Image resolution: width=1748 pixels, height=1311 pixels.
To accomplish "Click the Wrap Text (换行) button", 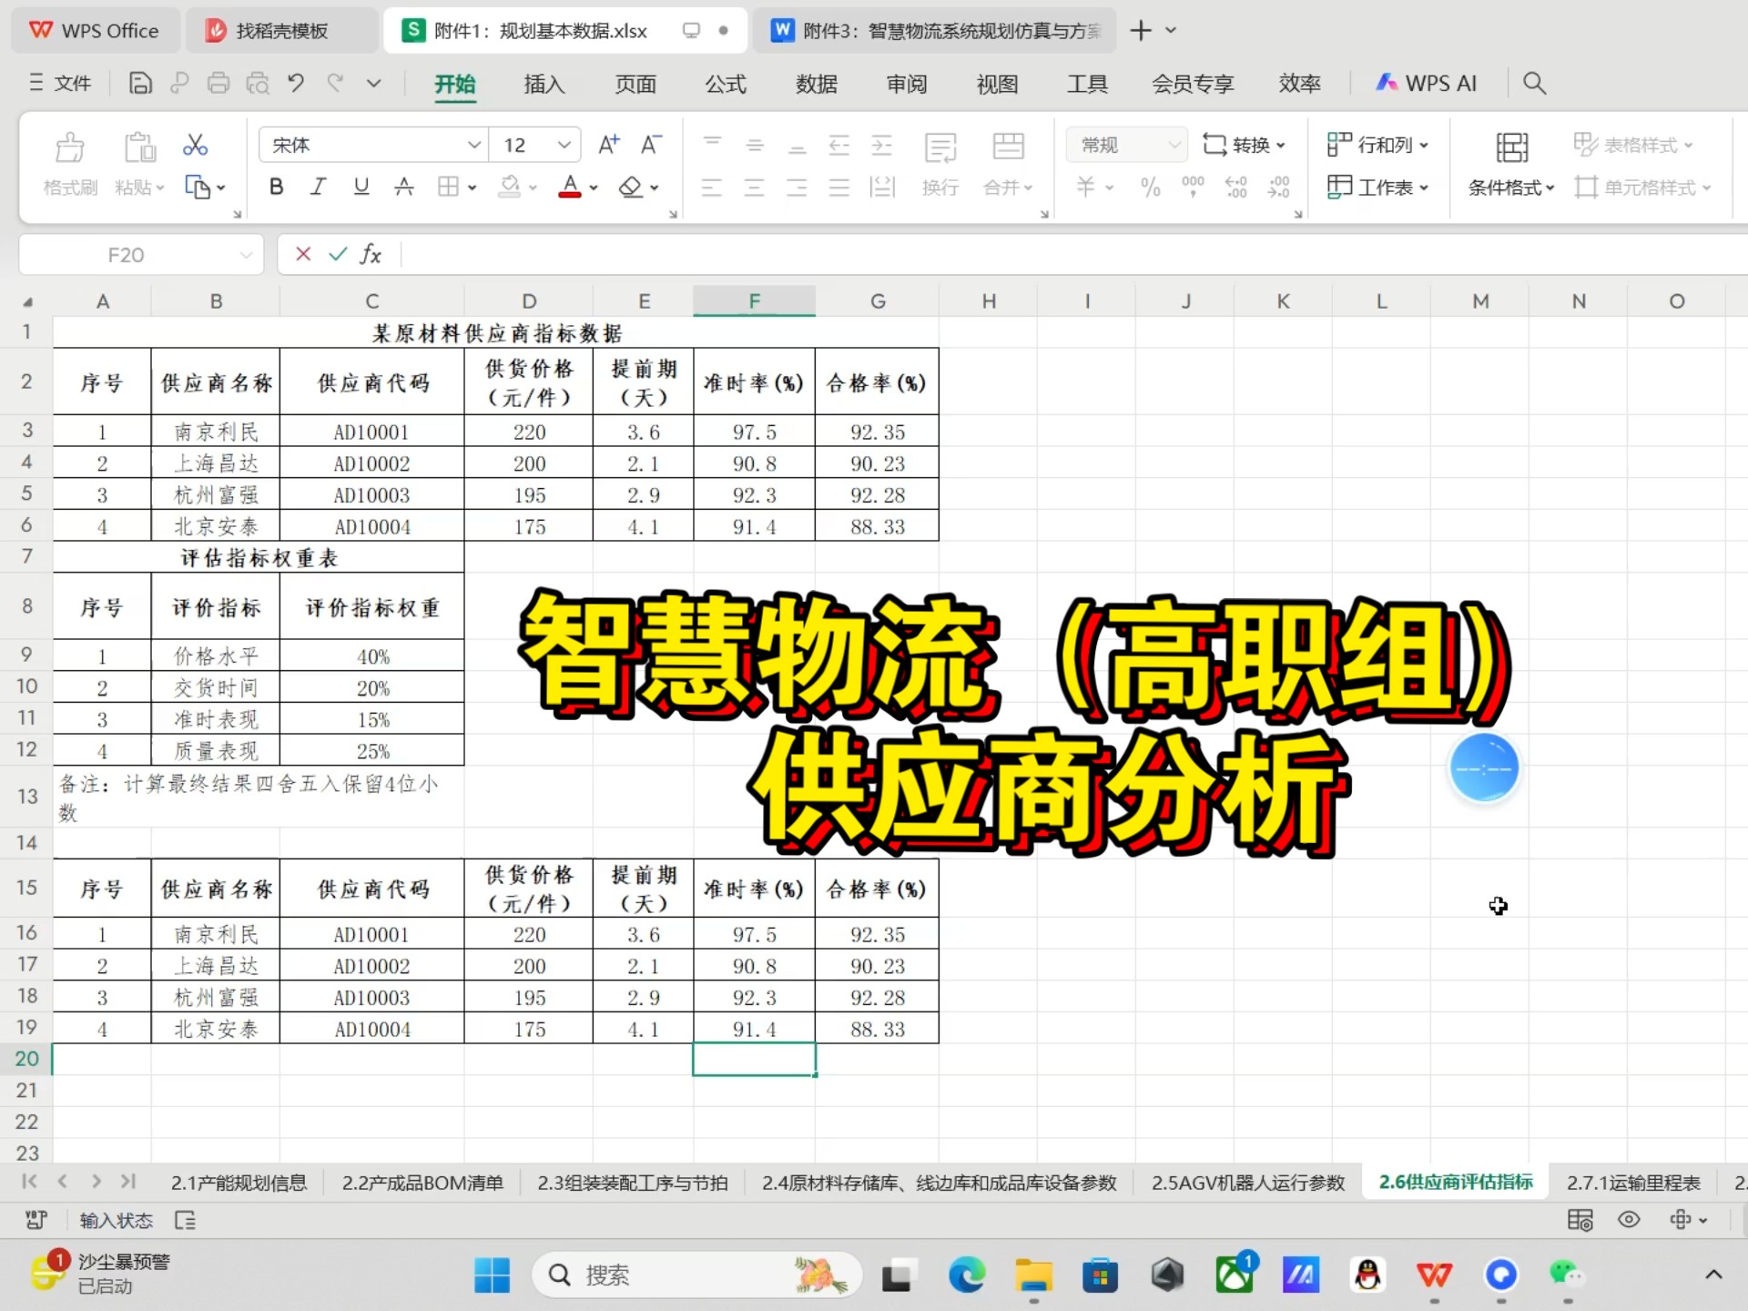I will pyautogui.click(x=940, y=164).
